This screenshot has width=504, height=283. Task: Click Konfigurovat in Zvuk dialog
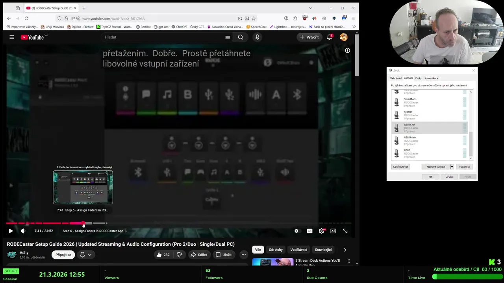coord(400,167)
